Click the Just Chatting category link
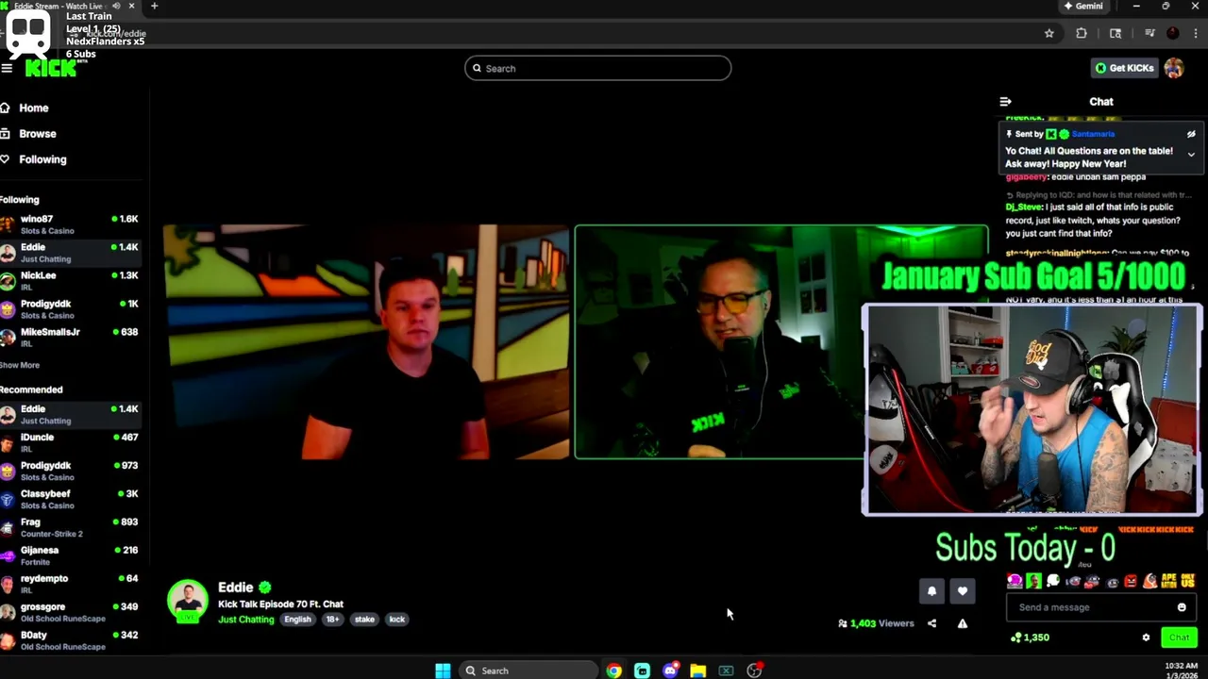1208x679 pixels. pyautogui.click(x=245, y=620)
